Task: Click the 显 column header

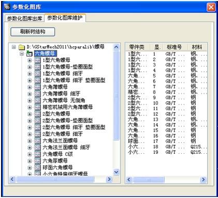Action: click(156, 47)
